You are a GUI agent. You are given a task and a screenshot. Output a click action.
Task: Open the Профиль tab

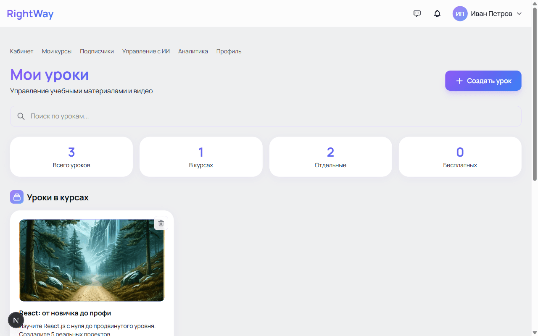[229, 51]
